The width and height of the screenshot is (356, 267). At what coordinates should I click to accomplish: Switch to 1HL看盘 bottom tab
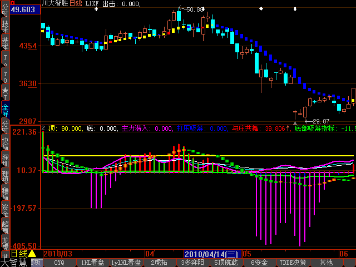pos(92,263)
